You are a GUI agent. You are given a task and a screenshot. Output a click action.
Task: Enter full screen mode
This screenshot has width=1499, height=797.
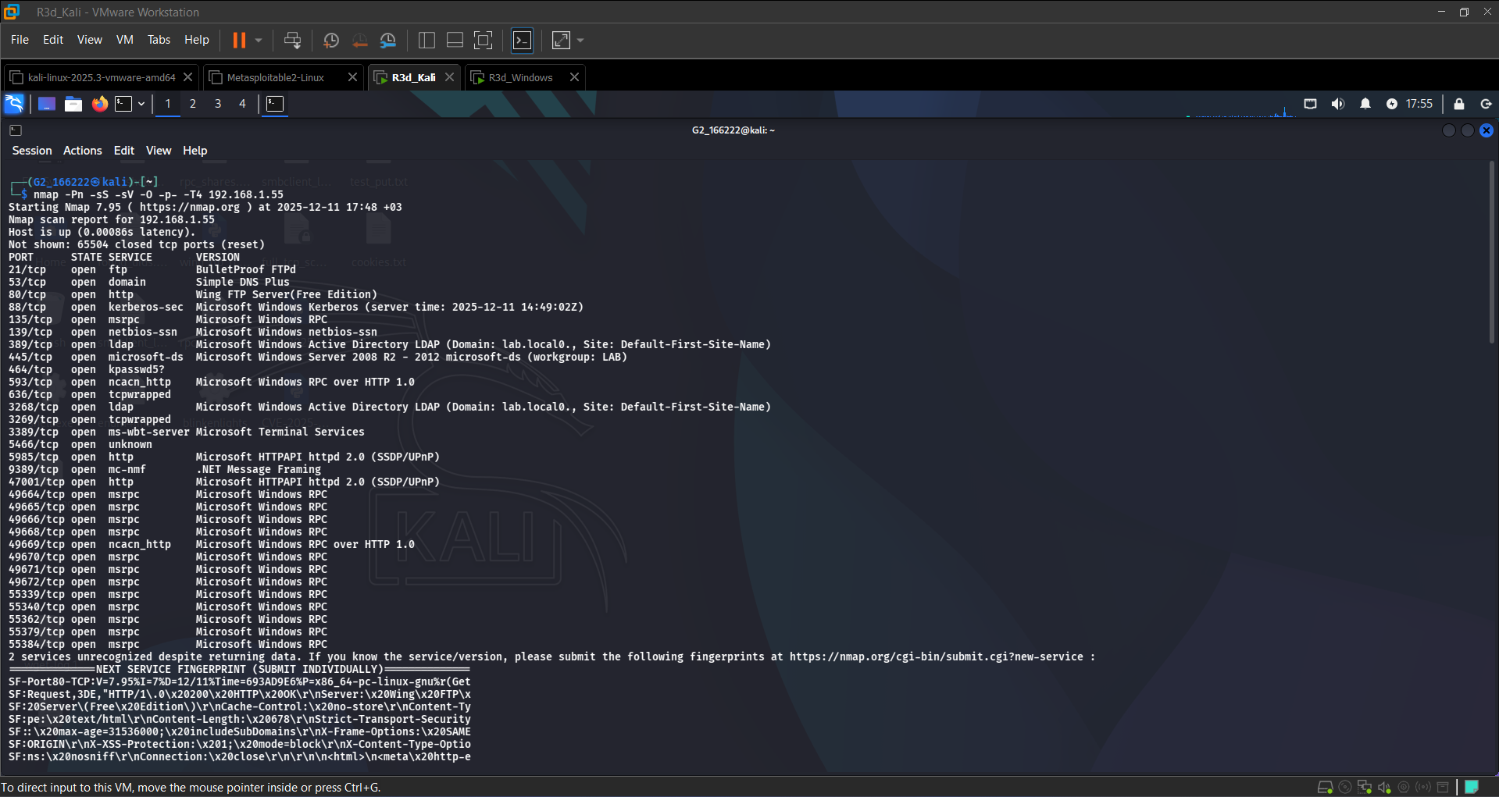tap(484, 40)
